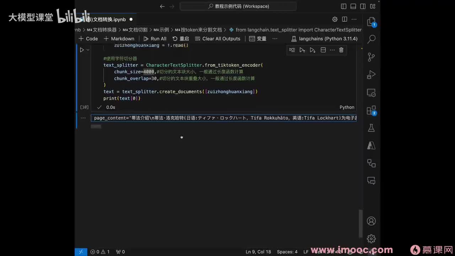455x256 pixels.
Task: Change indentation Spaces: 4
Action: click(x=287, y=252)
